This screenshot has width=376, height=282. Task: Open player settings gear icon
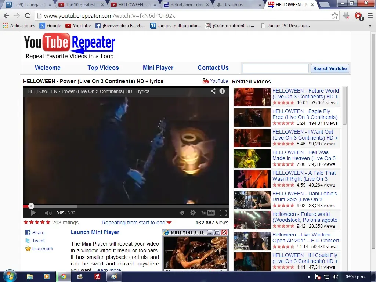[193, 213]
